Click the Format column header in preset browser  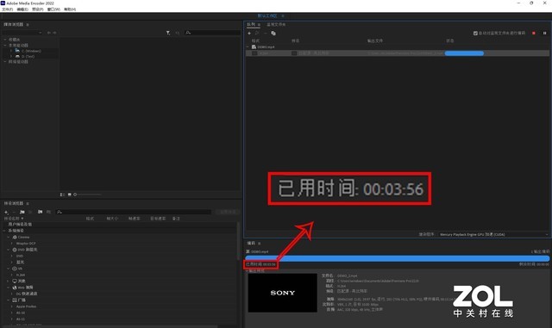[x=90, y=219]
